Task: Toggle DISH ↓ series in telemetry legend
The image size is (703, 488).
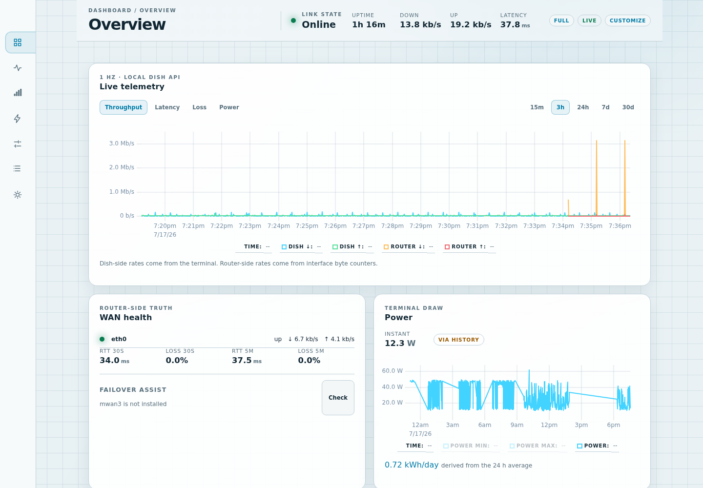Action: (301, 247)
